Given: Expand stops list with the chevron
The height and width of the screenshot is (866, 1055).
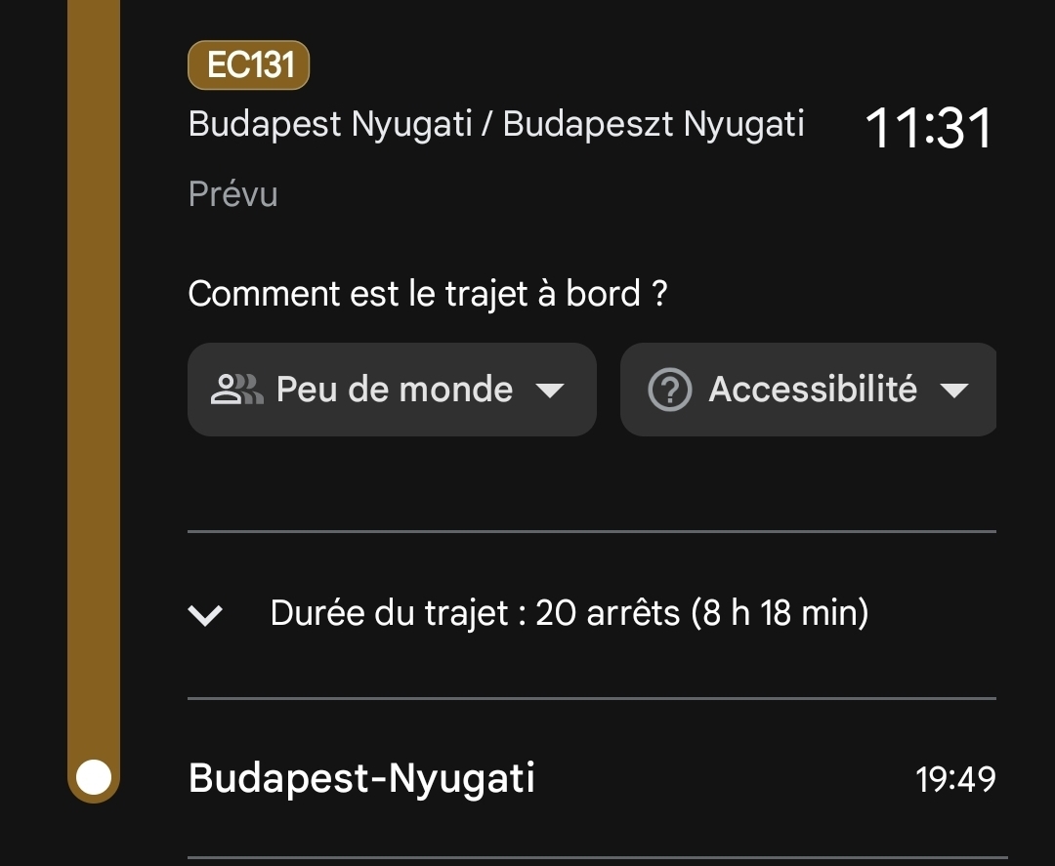Looking at the screenshot, I should pyautogui.click(x=206, y=615).
